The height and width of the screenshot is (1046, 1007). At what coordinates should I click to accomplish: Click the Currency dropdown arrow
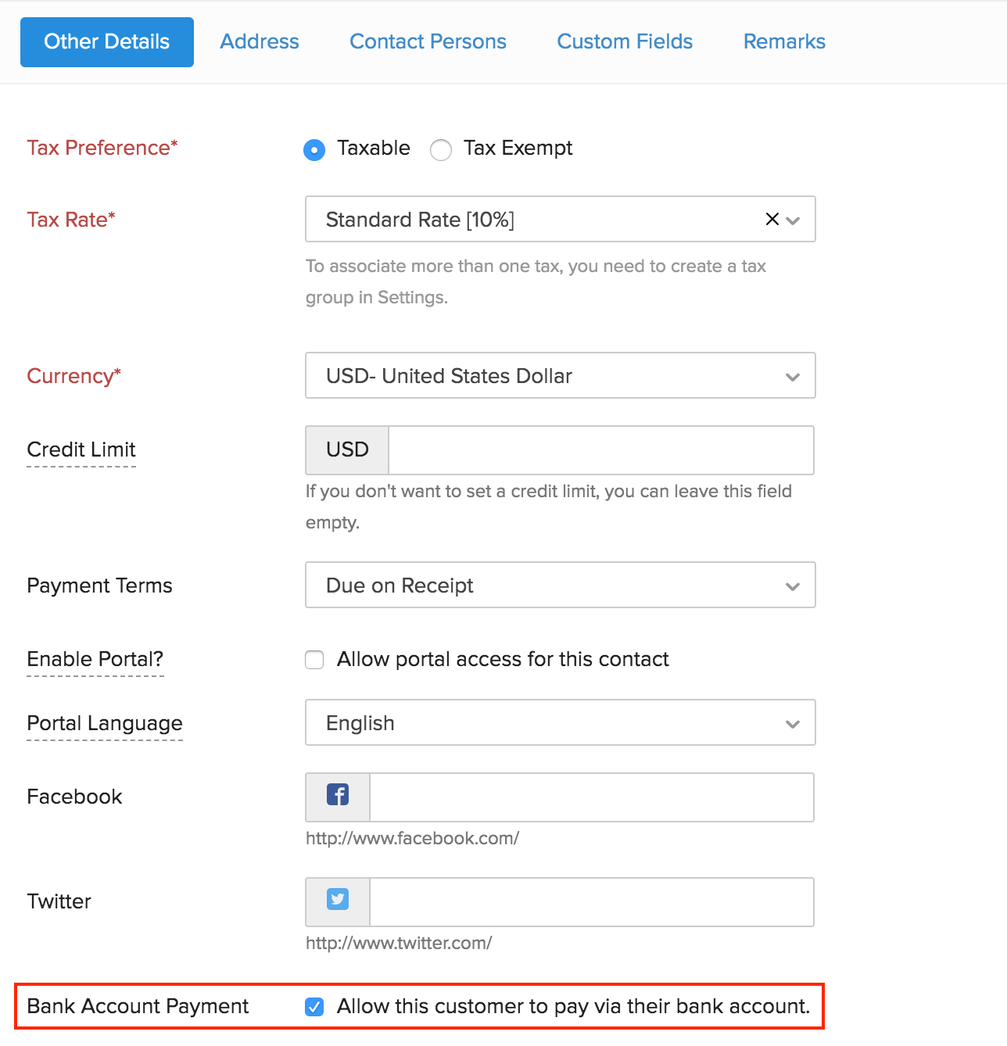pos(793,376)
